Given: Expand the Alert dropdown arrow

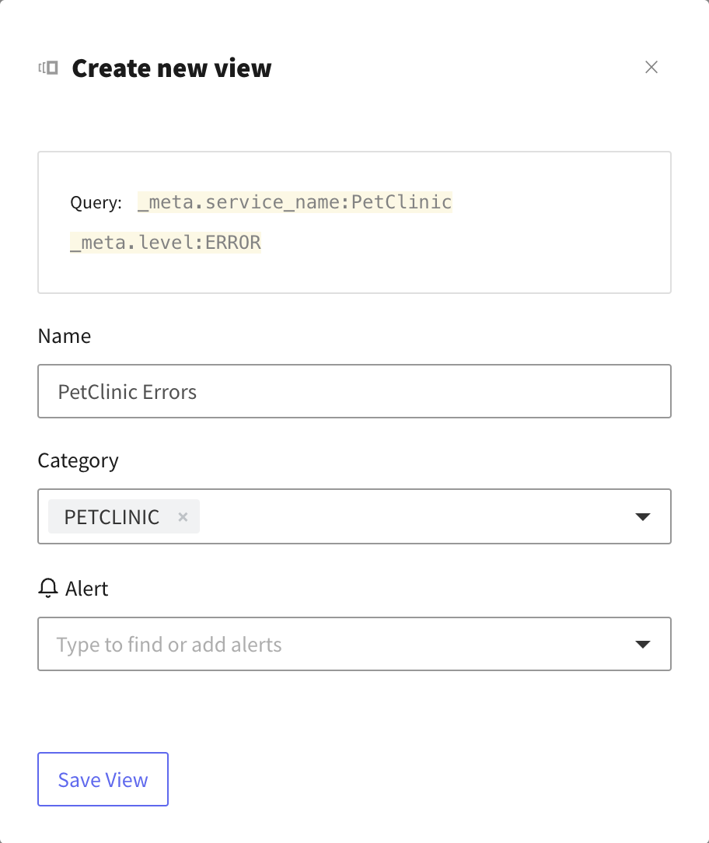Looking at the screenshot, I should [x=642, y=644].
